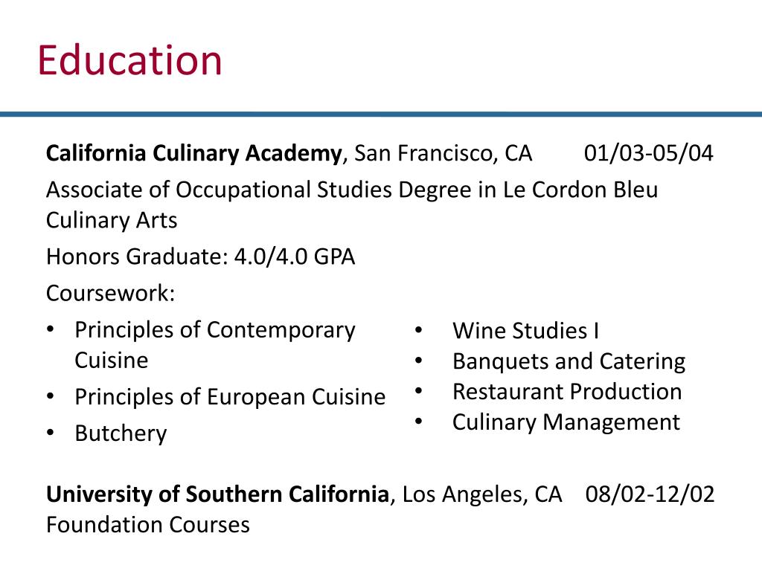Click the Education slide title
The height and width of the screenshot is (571, 762).
click(x=130, y=61)
